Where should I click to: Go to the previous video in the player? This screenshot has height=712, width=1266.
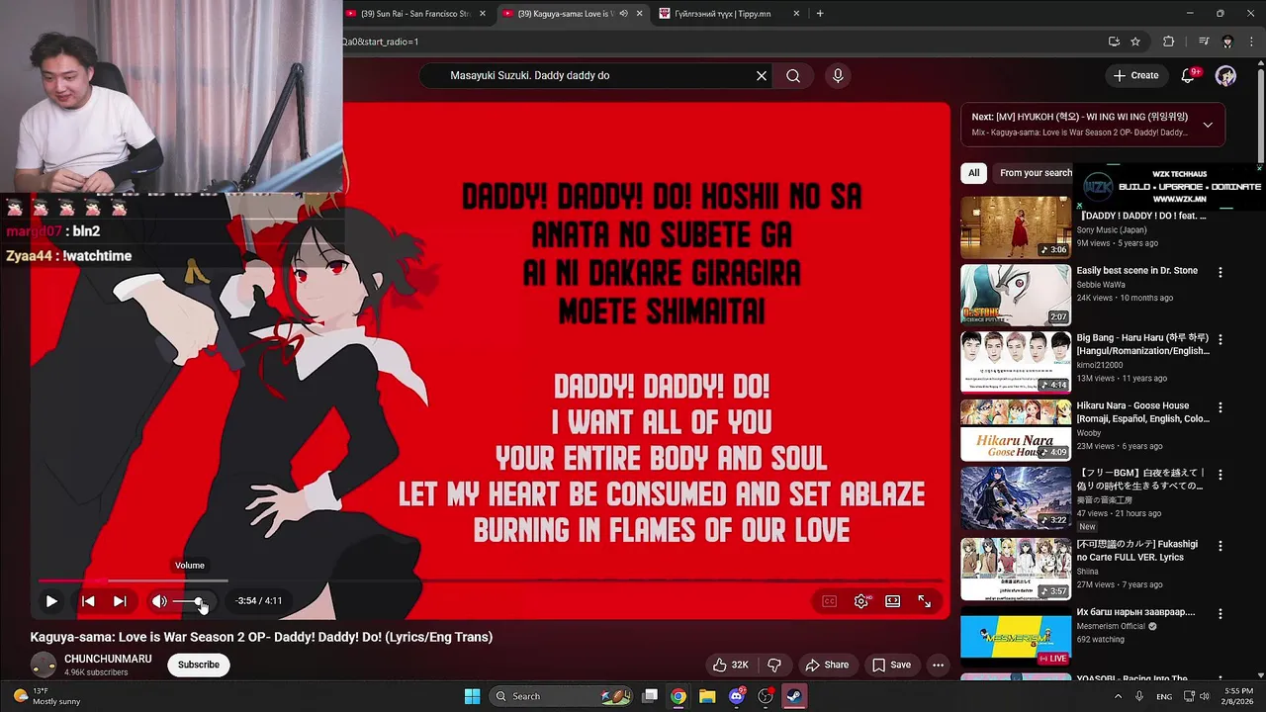[88, 601]
